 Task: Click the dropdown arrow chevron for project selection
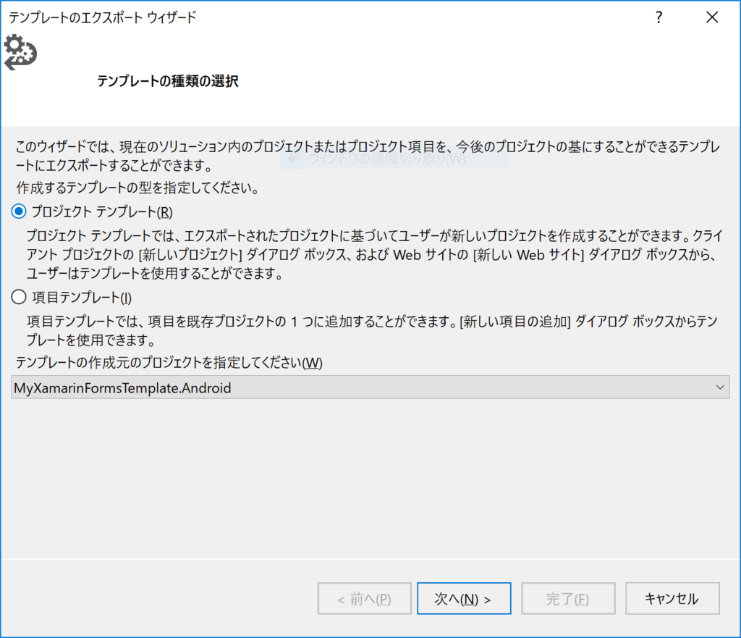(720, 387)
